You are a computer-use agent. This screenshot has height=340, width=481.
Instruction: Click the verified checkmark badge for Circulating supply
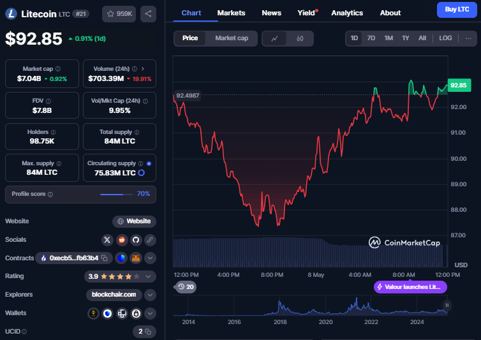pyautogui.click(x=149, y=163)
